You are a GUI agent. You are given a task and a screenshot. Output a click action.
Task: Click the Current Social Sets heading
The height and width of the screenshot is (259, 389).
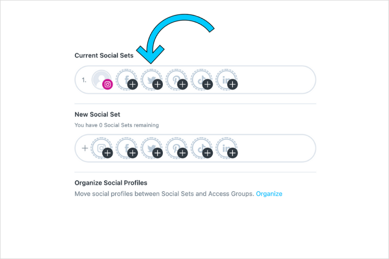coord(104,55)
